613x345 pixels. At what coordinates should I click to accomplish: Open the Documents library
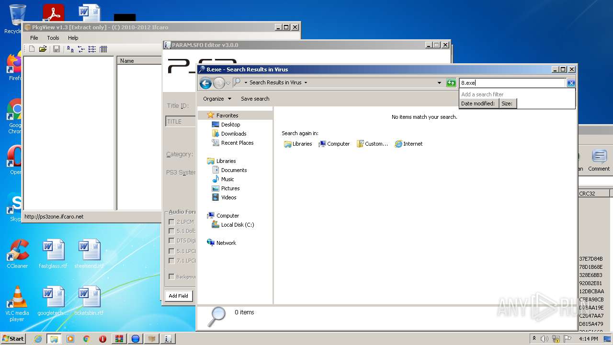pyautogui.click(x=234, y=170)
